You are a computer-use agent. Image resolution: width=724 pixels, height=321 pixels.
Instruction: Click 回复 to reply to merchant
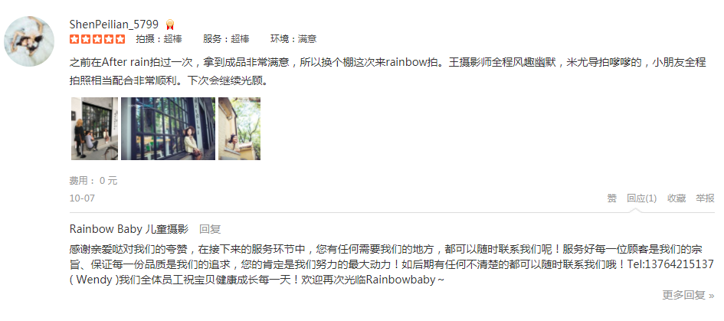tap(210, 229)
